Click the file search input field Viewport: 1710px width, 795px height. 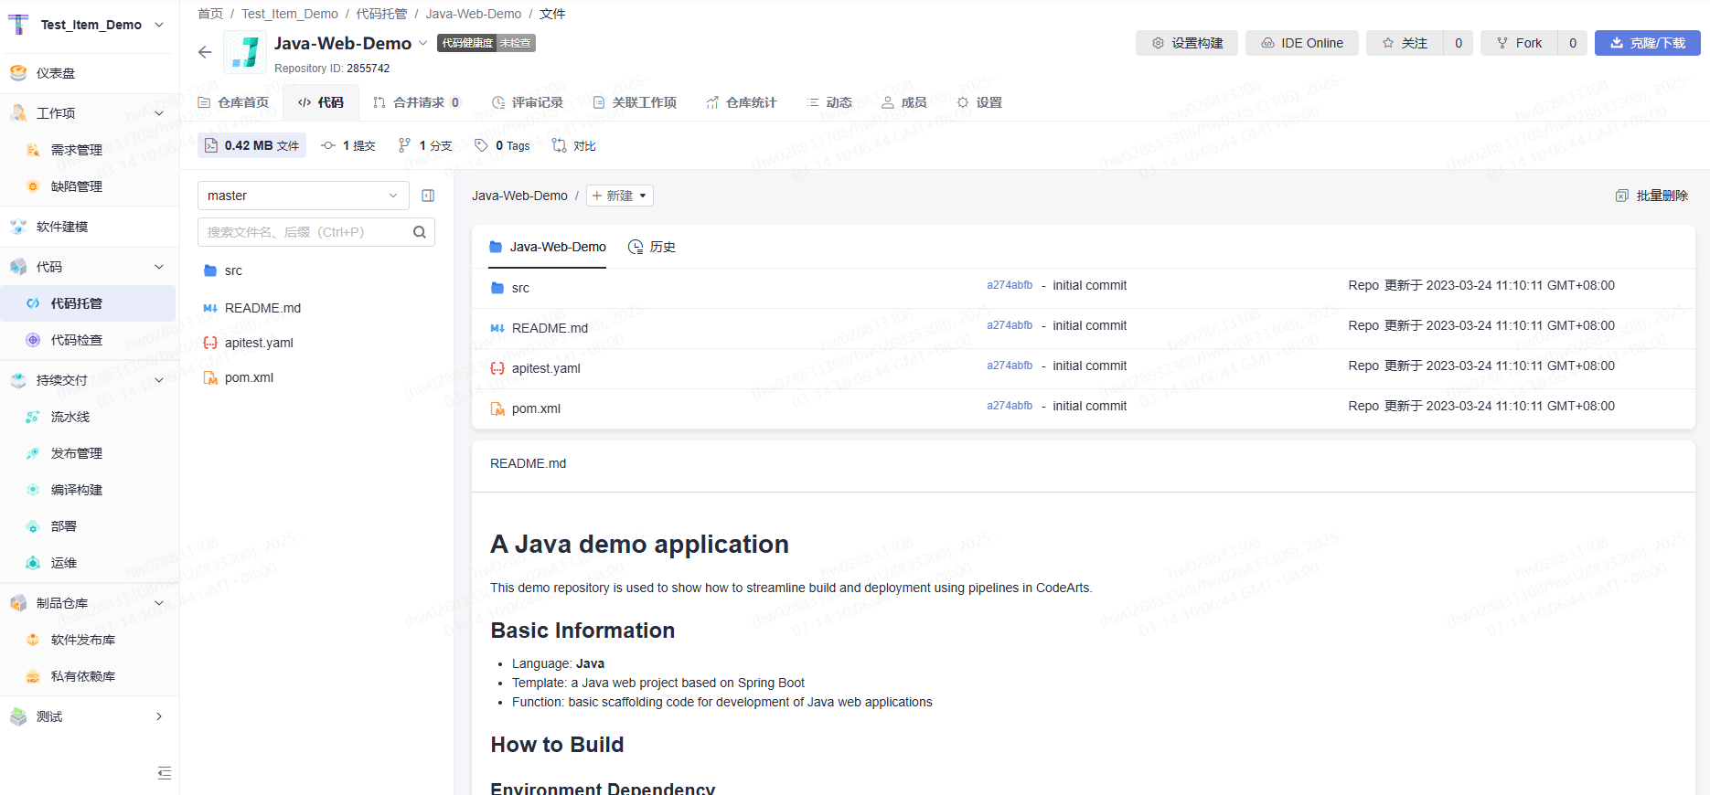(302, 232)
